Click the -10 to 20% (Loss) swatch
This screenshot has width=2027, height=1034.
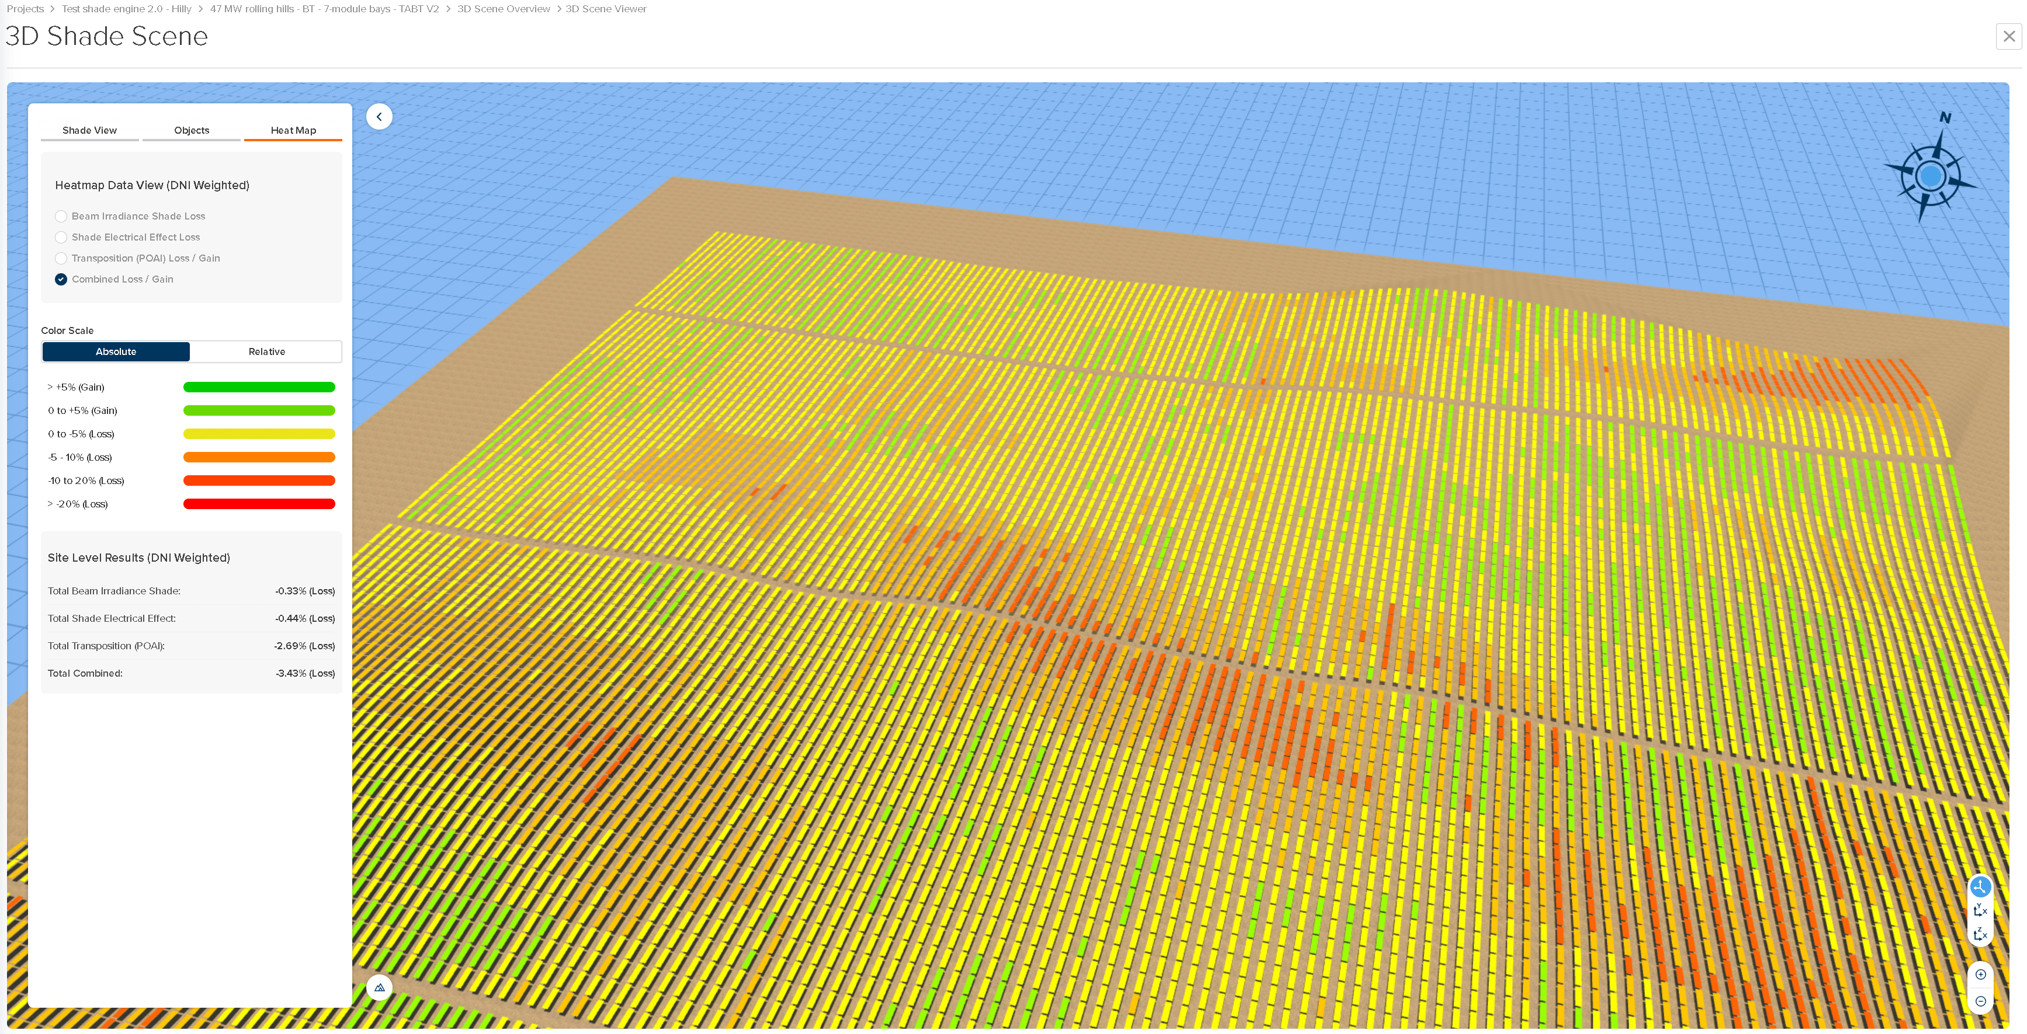click(x=259, y=481)
